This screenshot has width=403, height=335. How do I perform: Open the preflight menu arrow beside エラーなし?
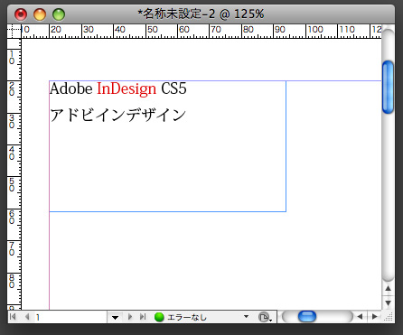tap(246, 317)
